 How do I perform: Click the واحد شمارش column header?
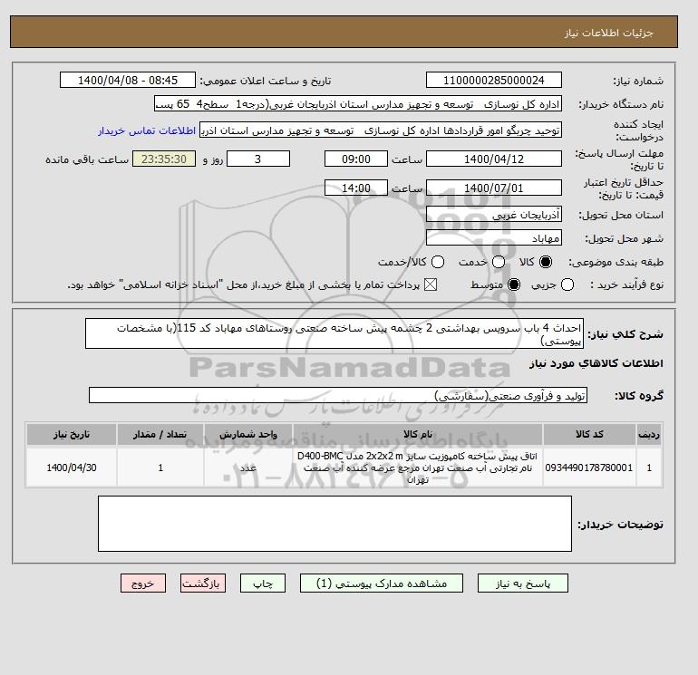pos(248,434)
